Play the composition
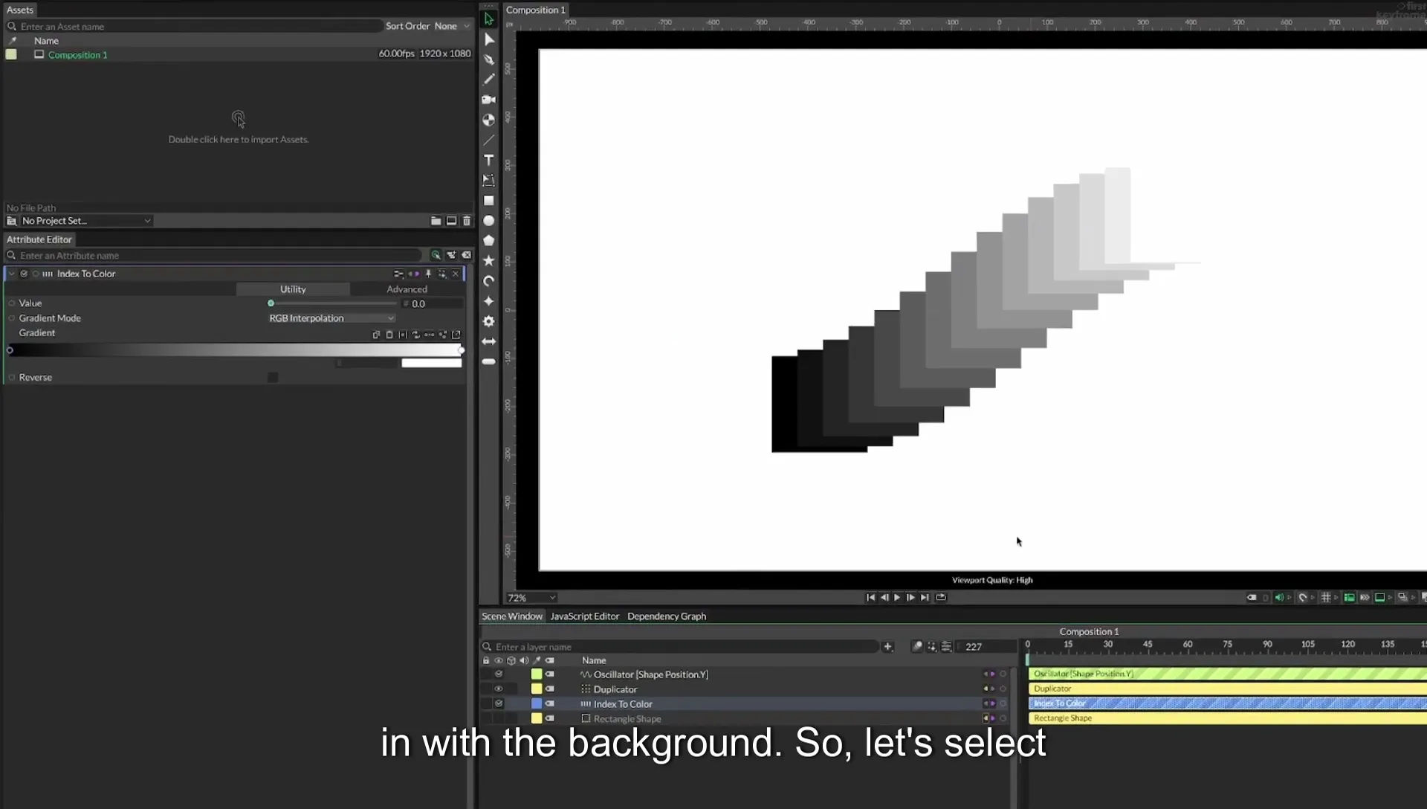The image size is (1427, 809). pos(897,598)
